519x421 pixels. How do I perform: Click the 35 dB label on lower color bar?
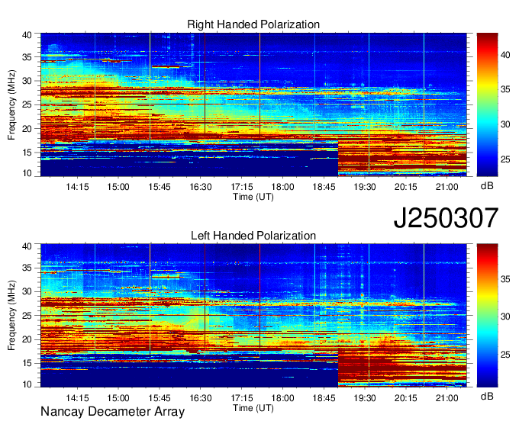[x=505, y=279]
